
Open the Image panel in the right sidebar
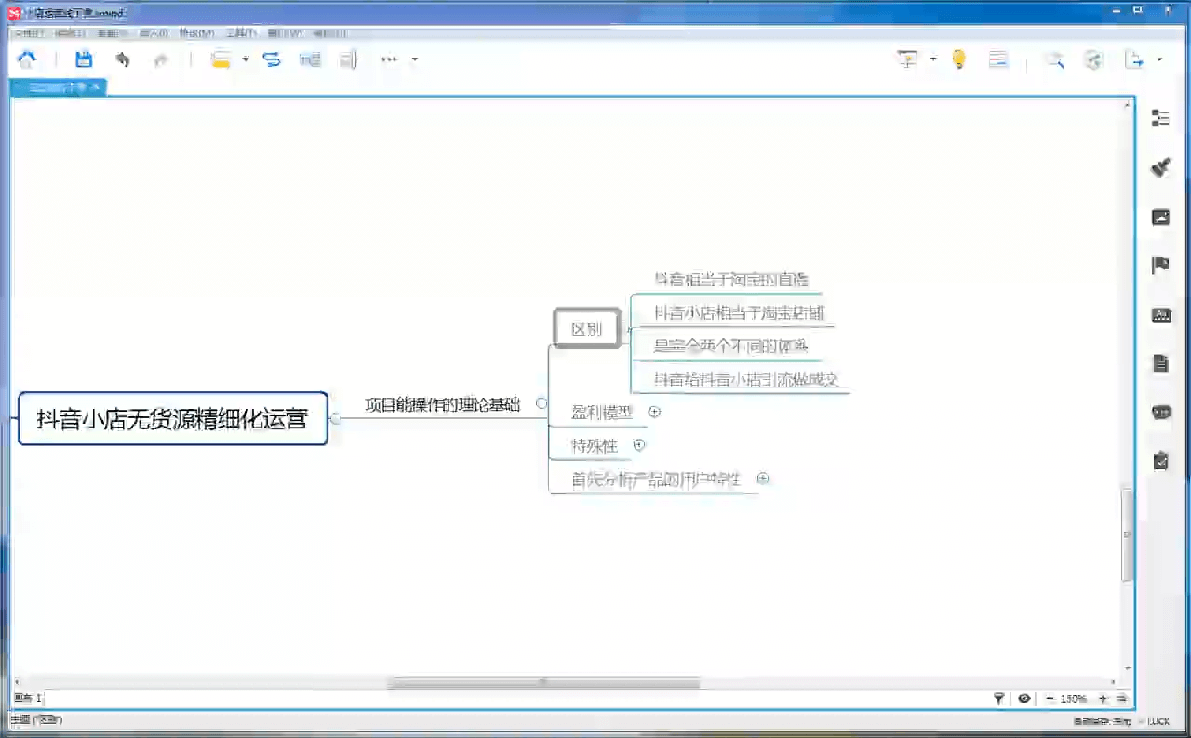[1160, 217]
